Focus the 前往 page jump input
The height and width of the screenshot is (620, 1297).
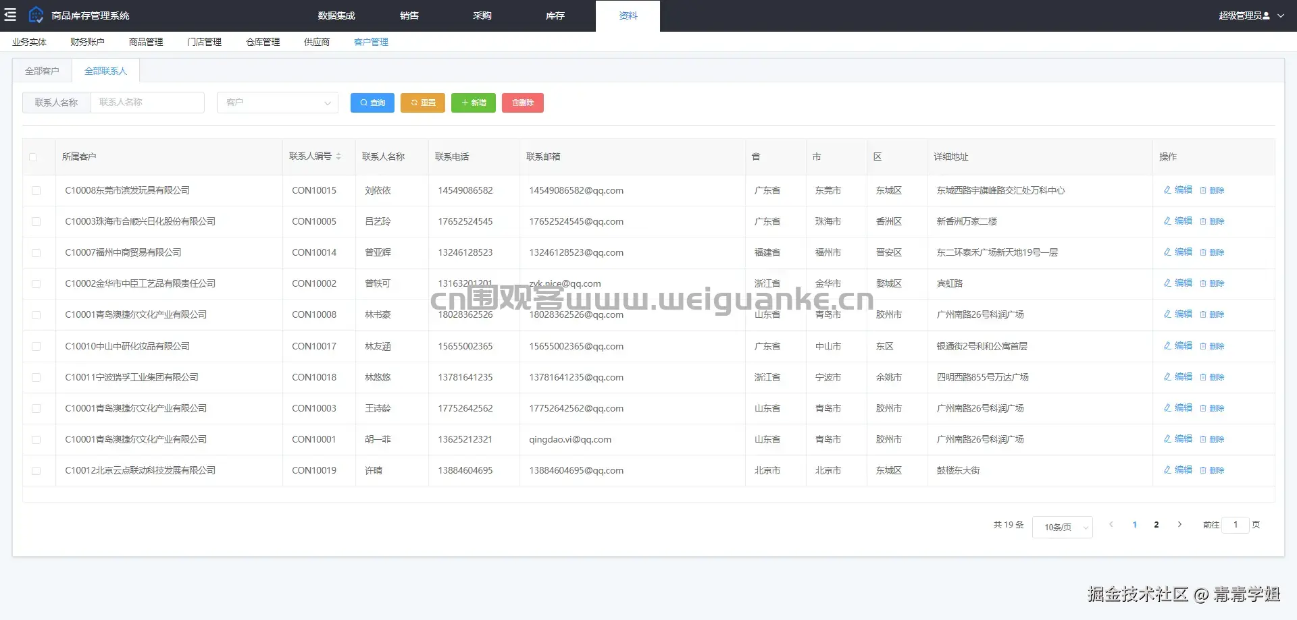(1236, 525)
